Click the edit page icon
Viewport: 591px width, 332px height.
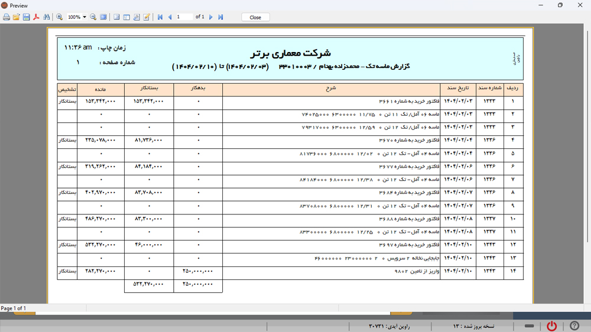coord(147,17)
